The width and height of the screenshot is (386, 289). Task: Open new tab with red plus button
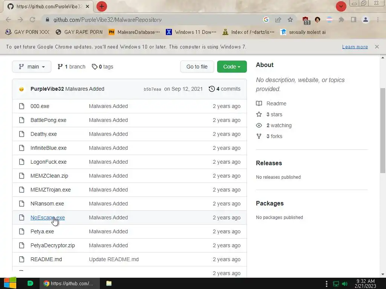(102, 6)
